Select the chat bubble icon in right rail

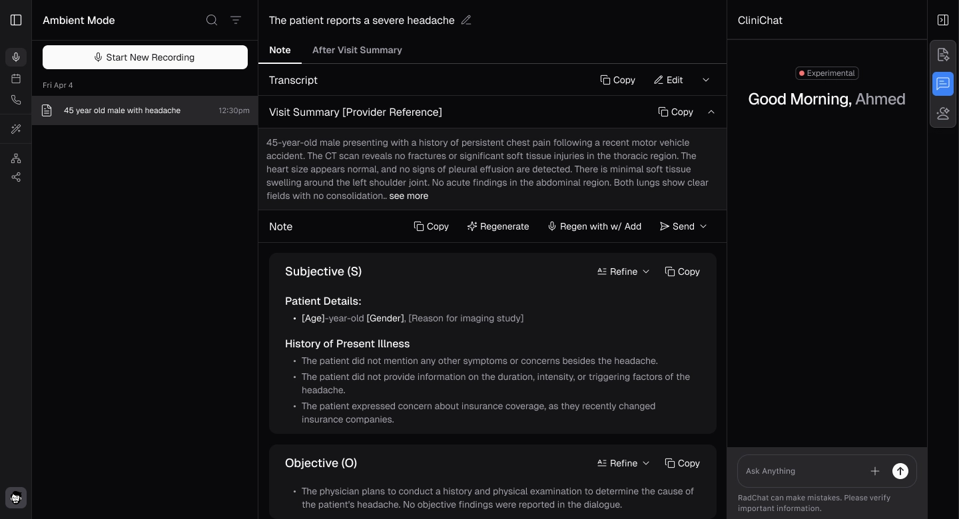click(x=943, y=84)
